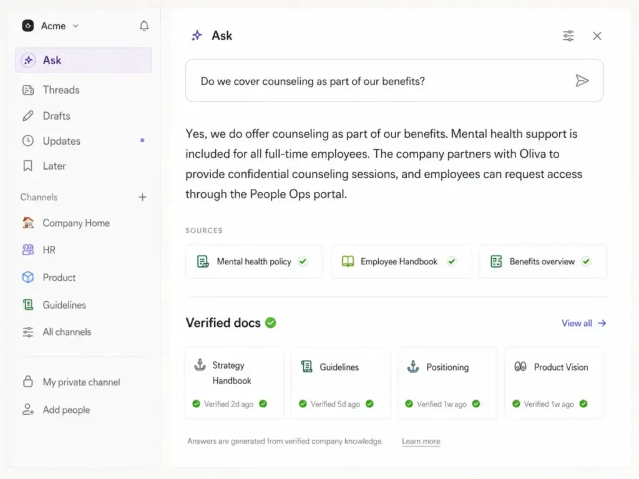639x479 pixels.
Task: Click the Acme workspace logo
Action: click(27, 26)
